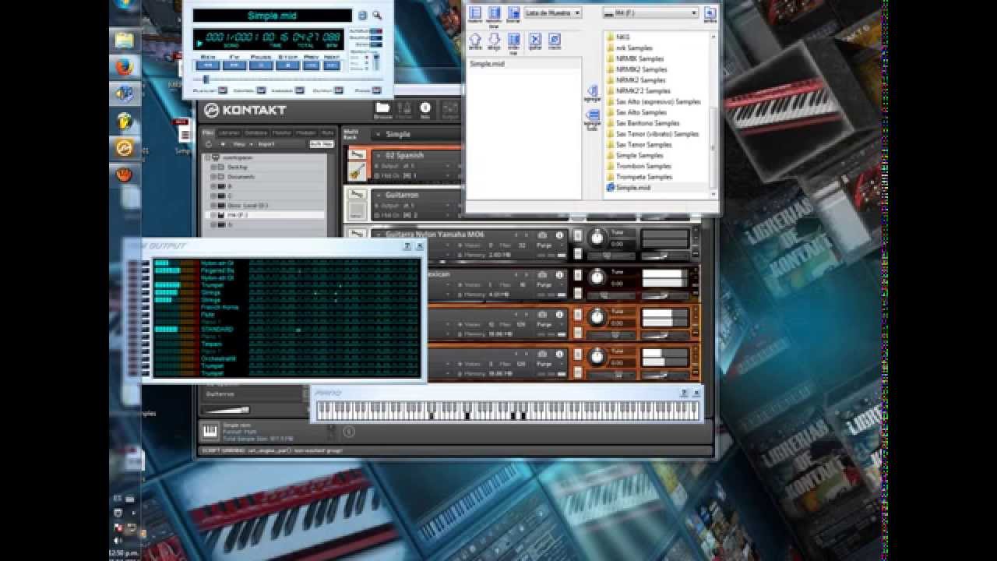997x561 pixels.
Task: Click the camera snapshot icon on Guitarra Nylon
Action: pyautogui.click(x=542, y=235)
